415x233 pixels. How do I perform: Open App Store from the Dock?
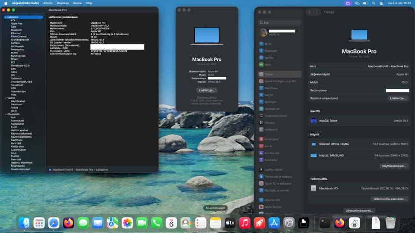(x=274, y=223)
